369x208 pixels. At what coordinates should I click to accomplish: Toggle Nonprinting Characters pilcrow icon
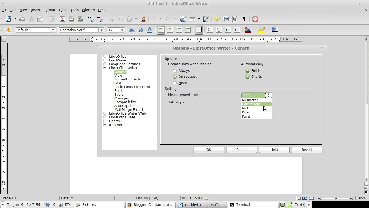click(x=244, y=19)
